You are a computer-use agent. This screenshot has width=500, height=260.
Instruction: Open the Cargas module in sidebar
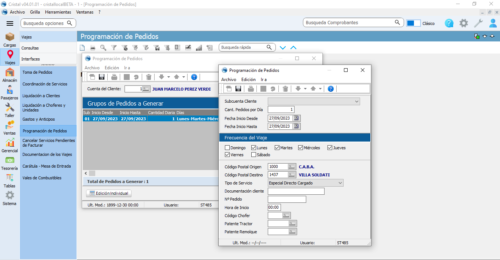[10, 39]
